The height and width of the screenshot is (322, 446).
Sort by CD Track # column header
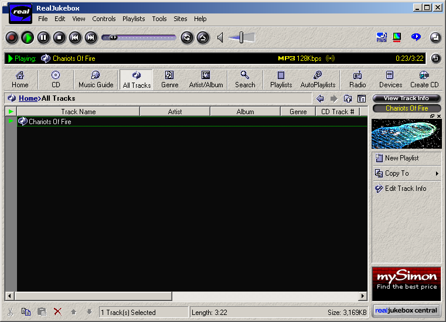click(338, 112)
